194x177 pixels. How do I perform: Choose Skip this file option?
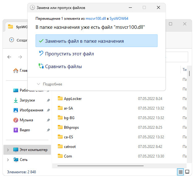(70, 54)
